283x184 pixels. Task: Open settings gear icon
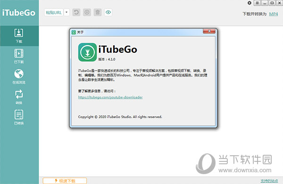(x=250, y=3)
